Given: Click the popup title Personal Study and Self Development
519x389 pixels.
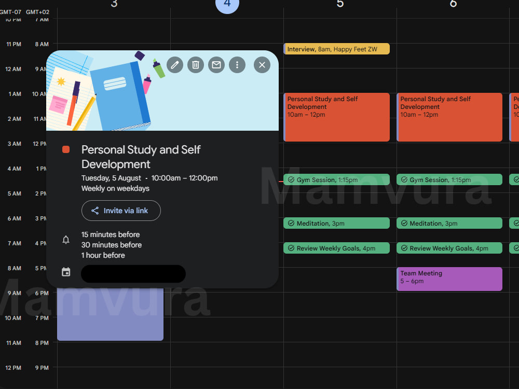Looking at the screenshot, I should 141,157.
